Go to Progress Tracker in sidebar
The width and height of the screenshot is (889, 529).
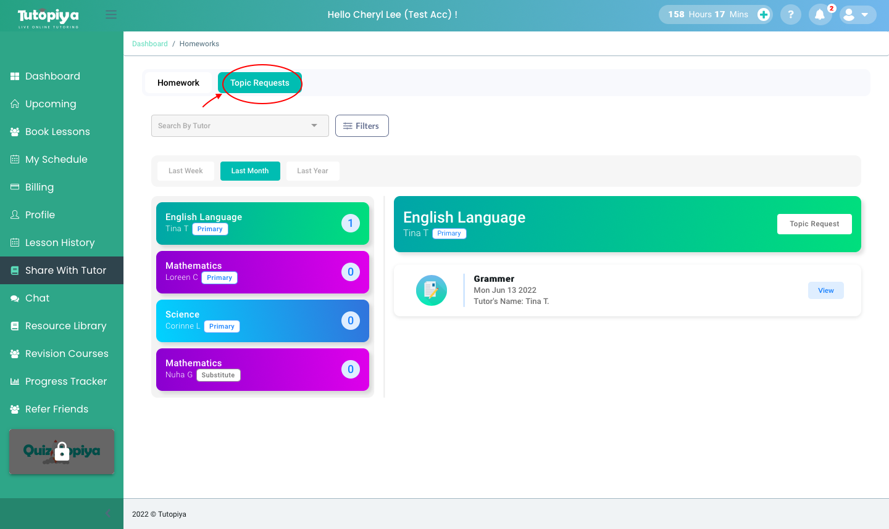pos(65,382)
